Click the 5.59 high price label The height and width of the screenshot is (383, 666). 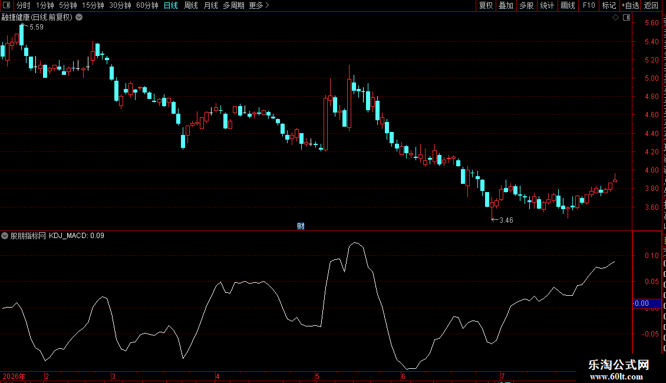(x=37, y=27)
